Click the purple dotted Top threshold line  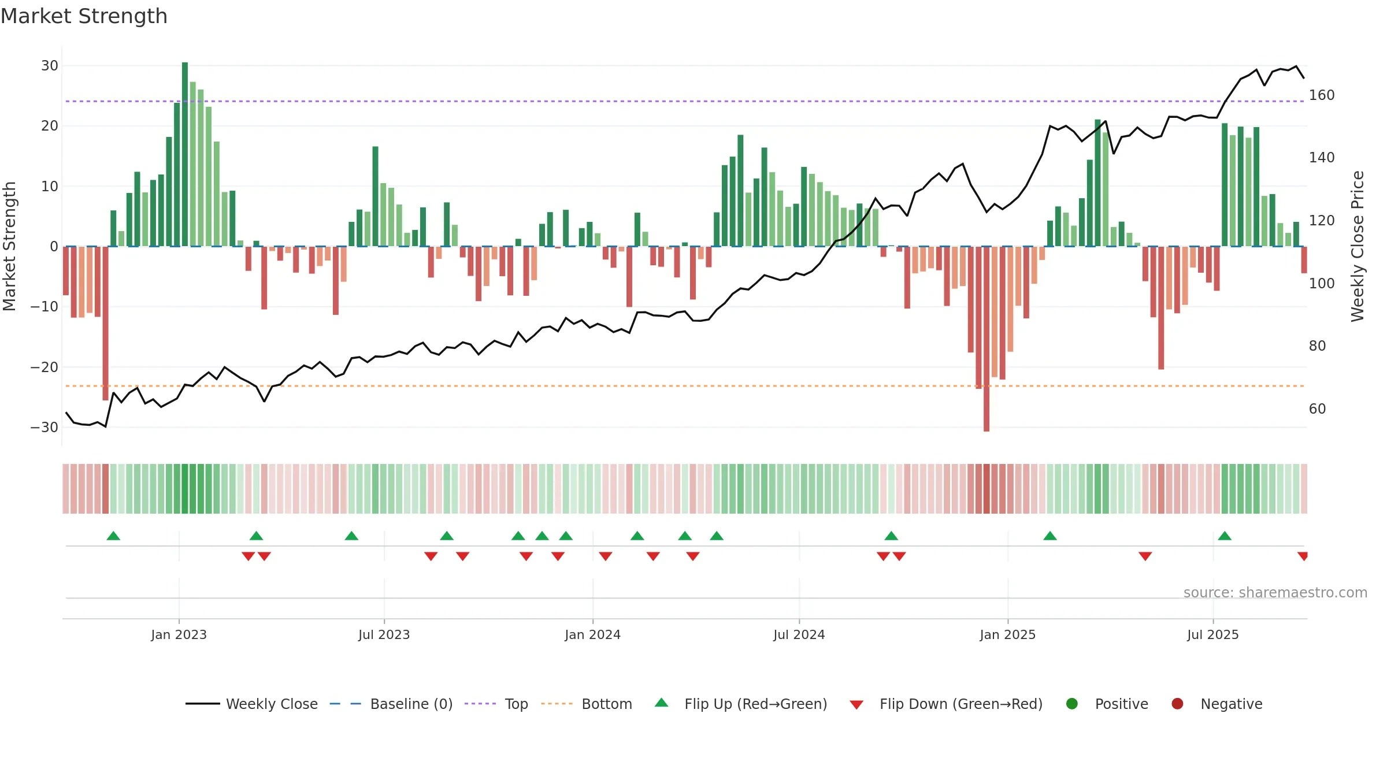click(x=685, y=101)
